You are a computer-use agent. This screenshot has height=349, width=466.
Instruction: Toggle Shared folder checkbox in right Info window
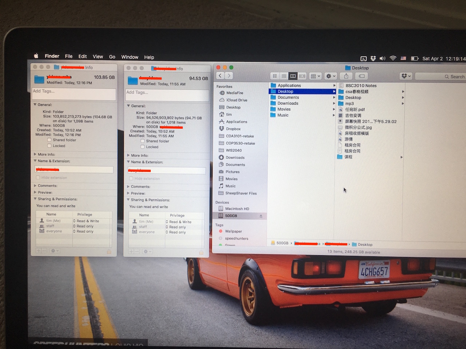[x=143, y=141]
